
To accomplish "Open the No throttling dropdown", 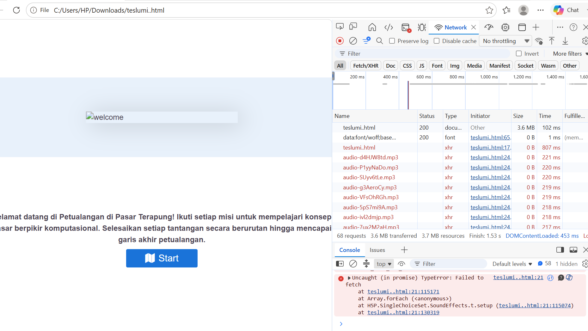I will pos(506,41).
